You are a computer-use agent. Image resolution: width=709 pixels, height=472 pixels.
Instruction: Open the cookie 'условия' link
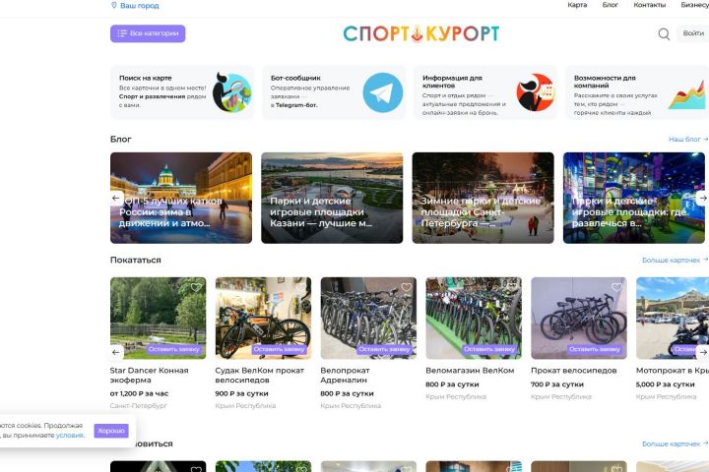point(70,436)
